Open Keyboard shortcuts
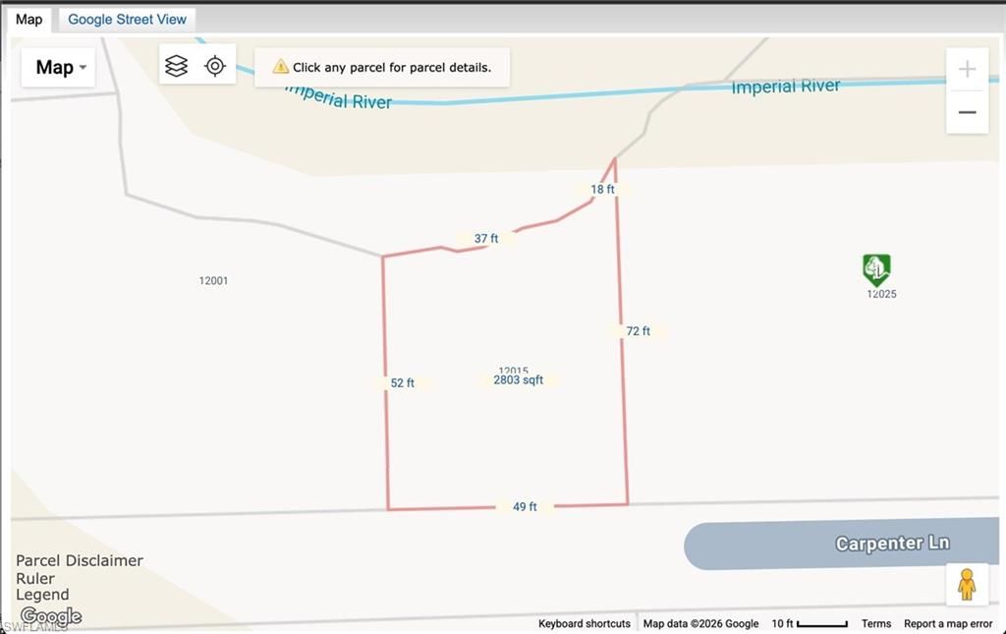1006x634 pixels. click(585, 623)
